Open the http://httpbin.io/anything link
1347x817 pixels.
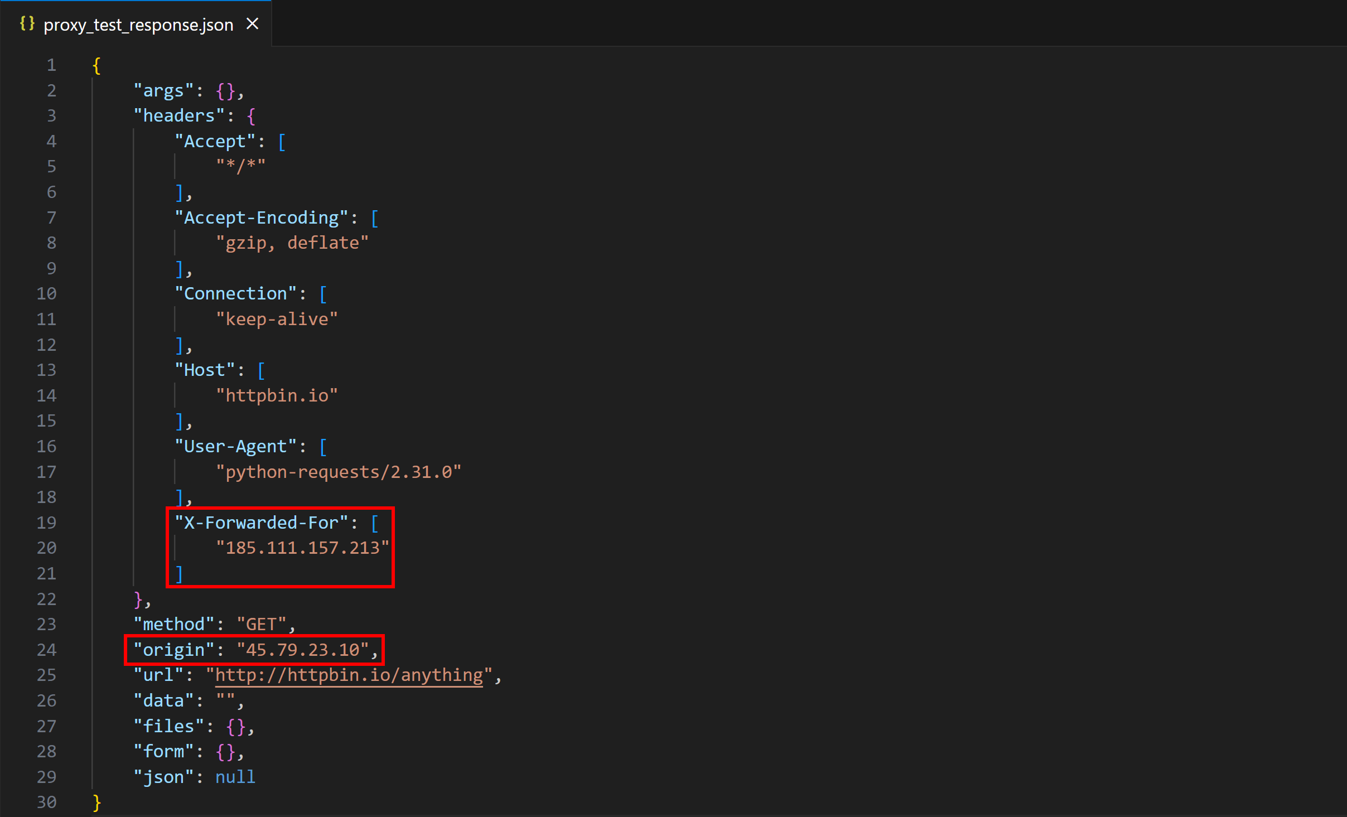tap(349, 675)
